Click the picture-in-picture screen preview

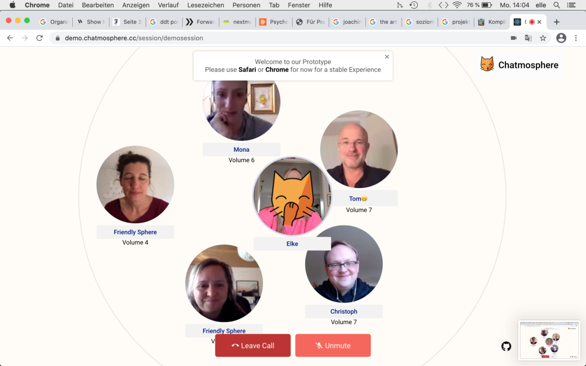pos(549,340)
